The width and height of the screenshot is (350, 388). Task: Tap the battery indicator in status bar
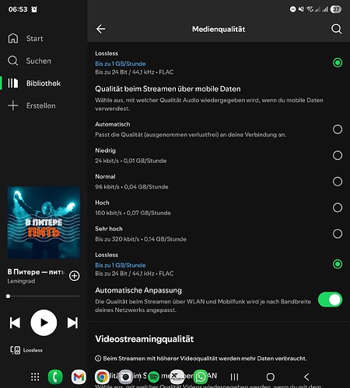tap(336, 9)
